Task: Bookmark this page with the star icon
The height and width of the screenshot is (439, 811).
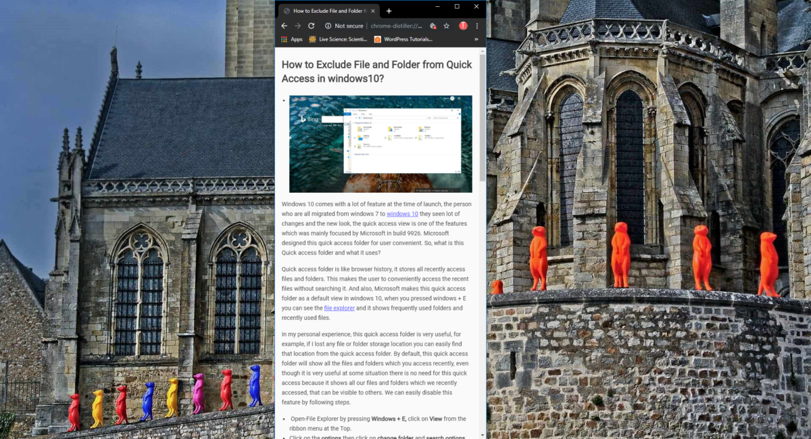Action: pos(447,26)
